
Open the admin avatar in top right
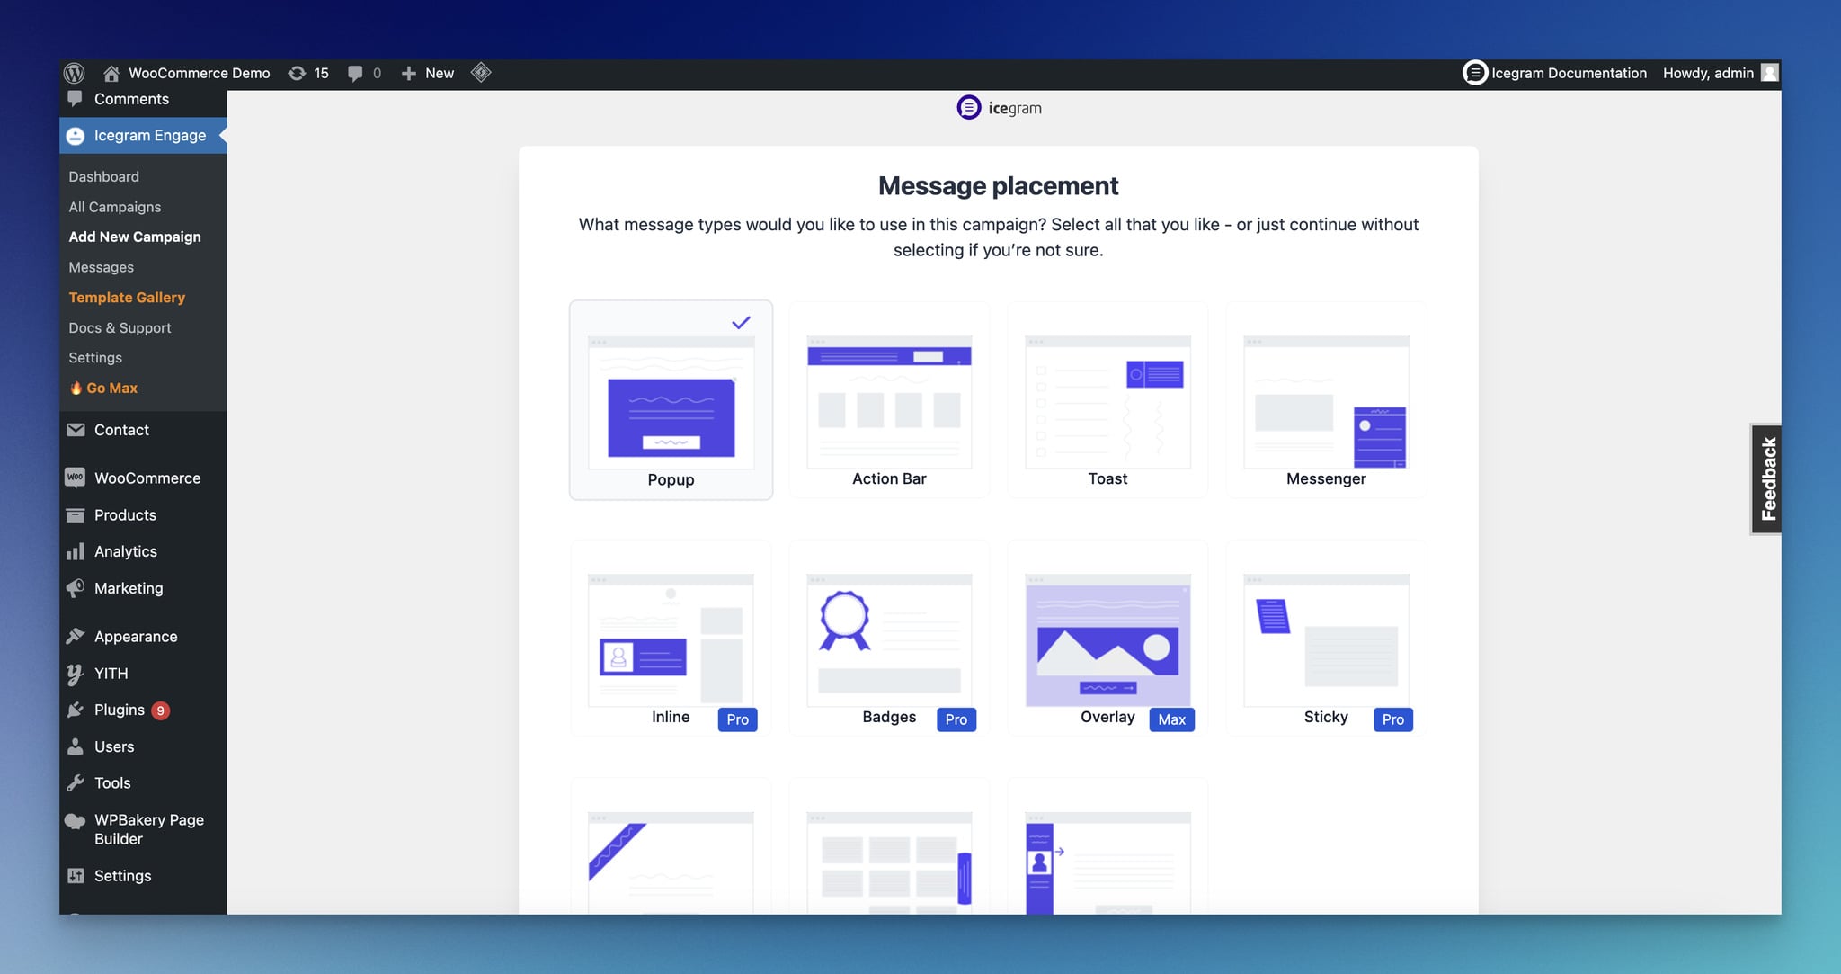click(1769, 73)
